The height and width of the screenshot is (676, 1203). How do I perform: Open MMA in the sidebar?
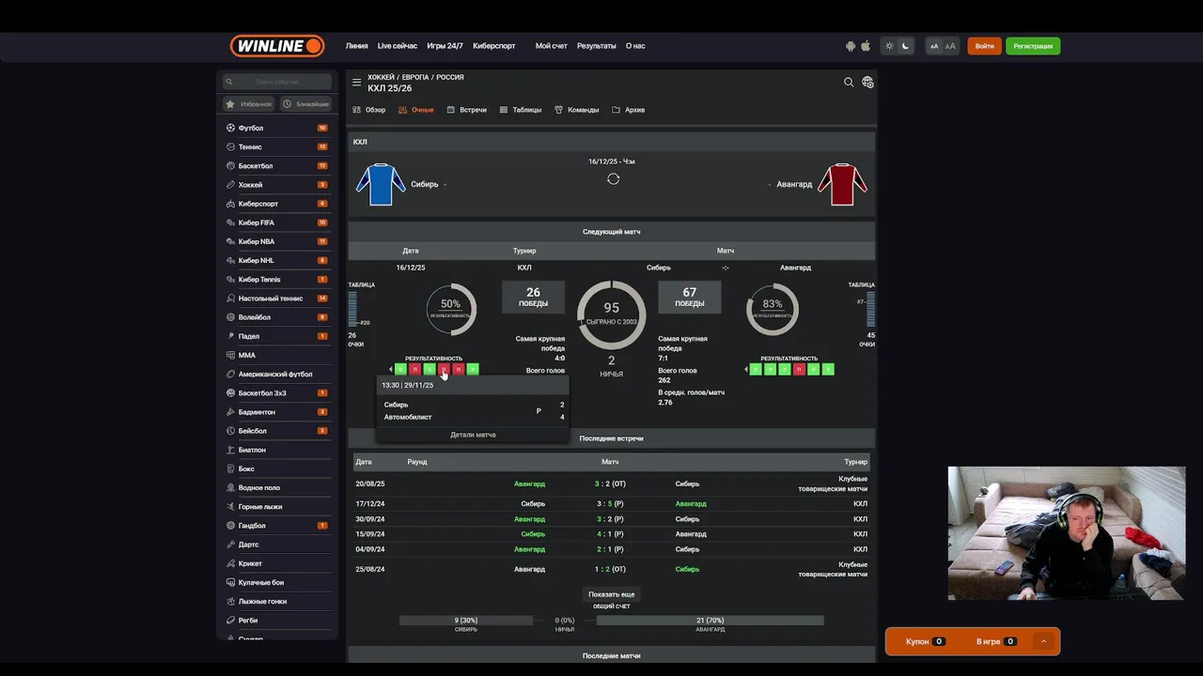pos(277,355)
